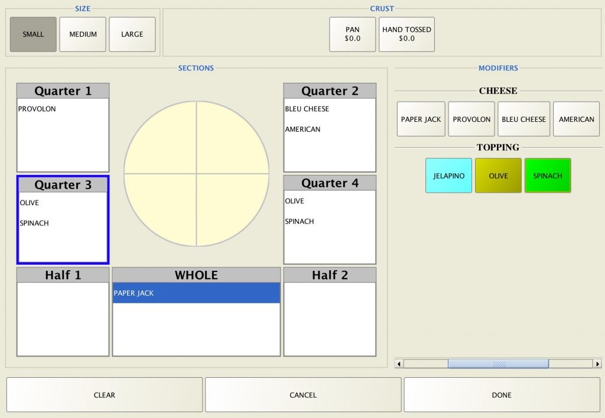The height and width of the screenshot is (418, 605).
Task: Choose the HAND TOSSED crust
Action: point(406,34)
